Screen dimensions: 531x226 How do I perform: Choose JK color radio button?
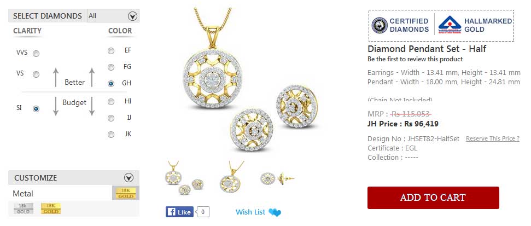[110, 135]
